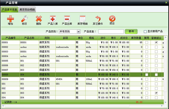Click 其它操作 (Other operations) arrow icon
This screenshot has height=109, width=169.
point(98,19)
